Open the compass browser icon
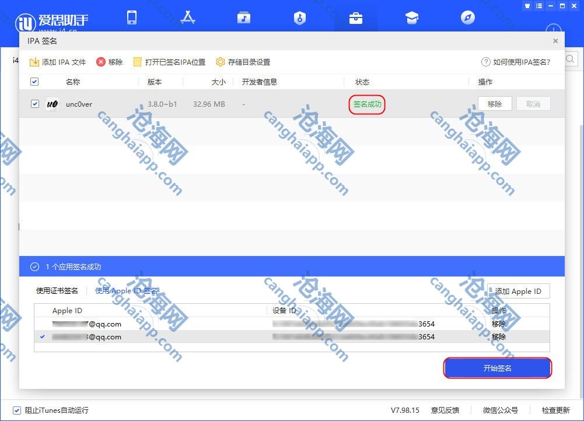The height and width of the screenshot is (421, 584). click(x=468, y=17)
